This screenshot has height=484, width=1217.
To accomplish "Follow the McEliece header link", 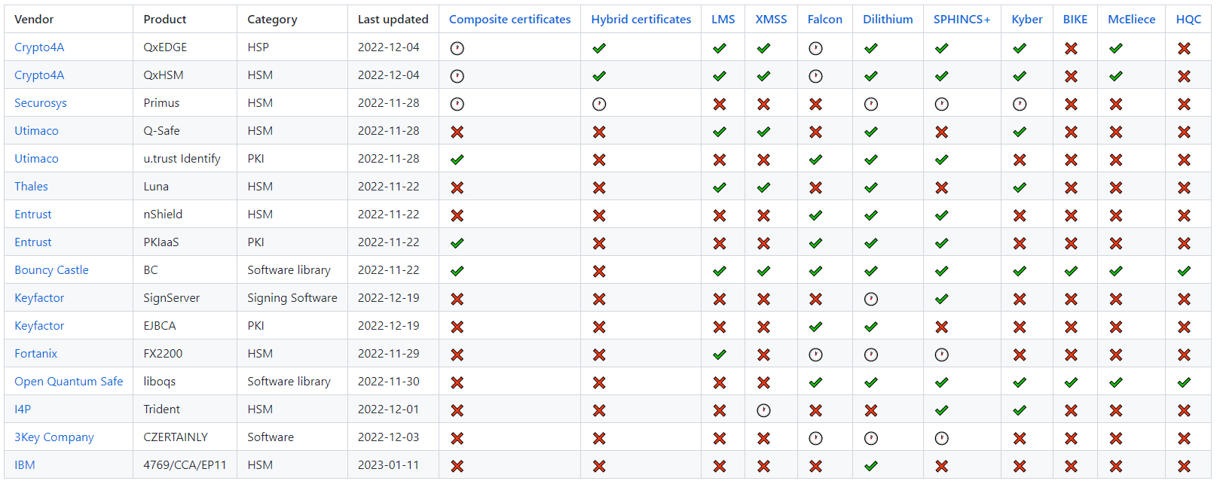I will click(1131, 20).
